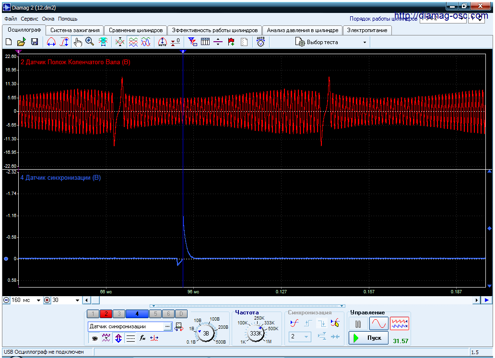Select the magnifier zoom tool
This screenshot has width=495, height=358.
90,42
